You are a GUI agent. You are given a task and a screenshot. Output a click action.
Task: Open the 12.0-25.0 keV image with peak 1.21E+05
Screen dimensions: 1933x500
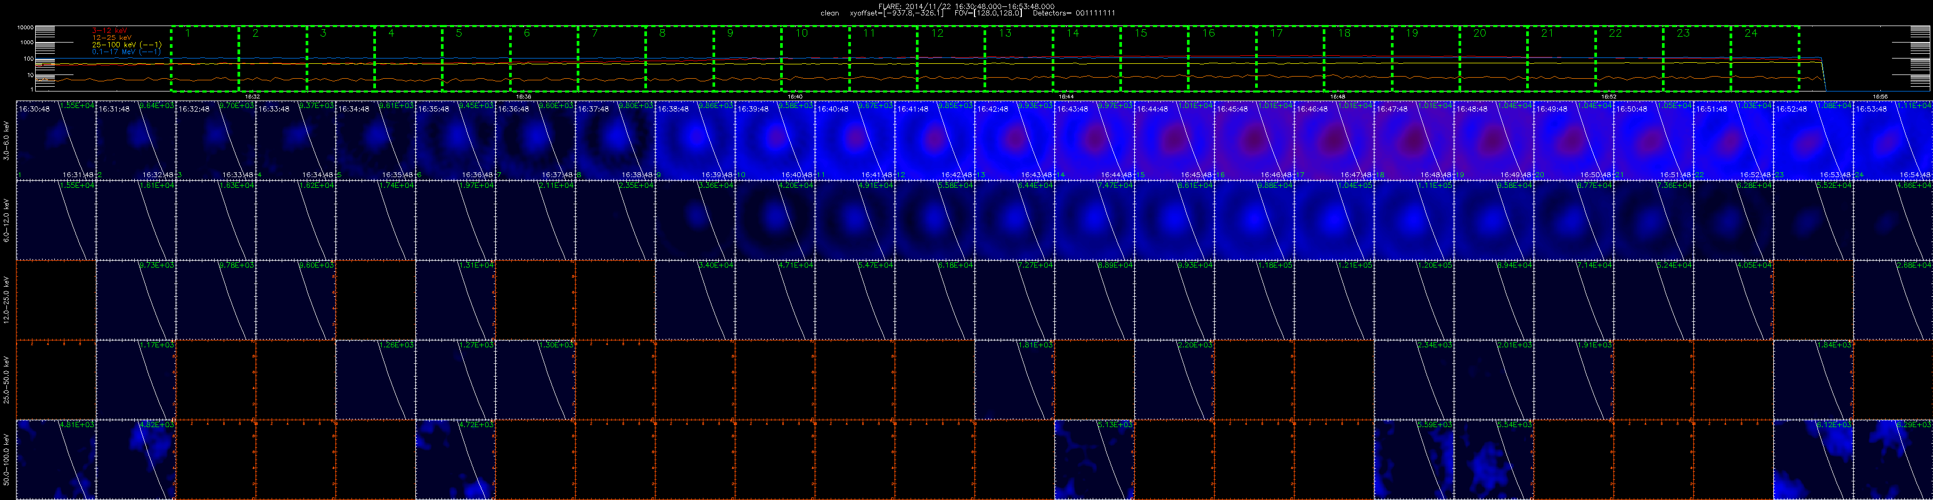coord(1334,300)
